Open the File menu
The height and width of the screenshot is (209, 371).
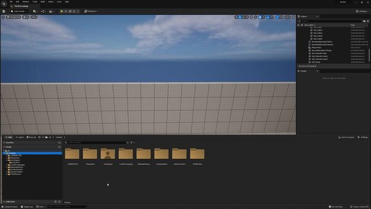[x=11, y=2]
